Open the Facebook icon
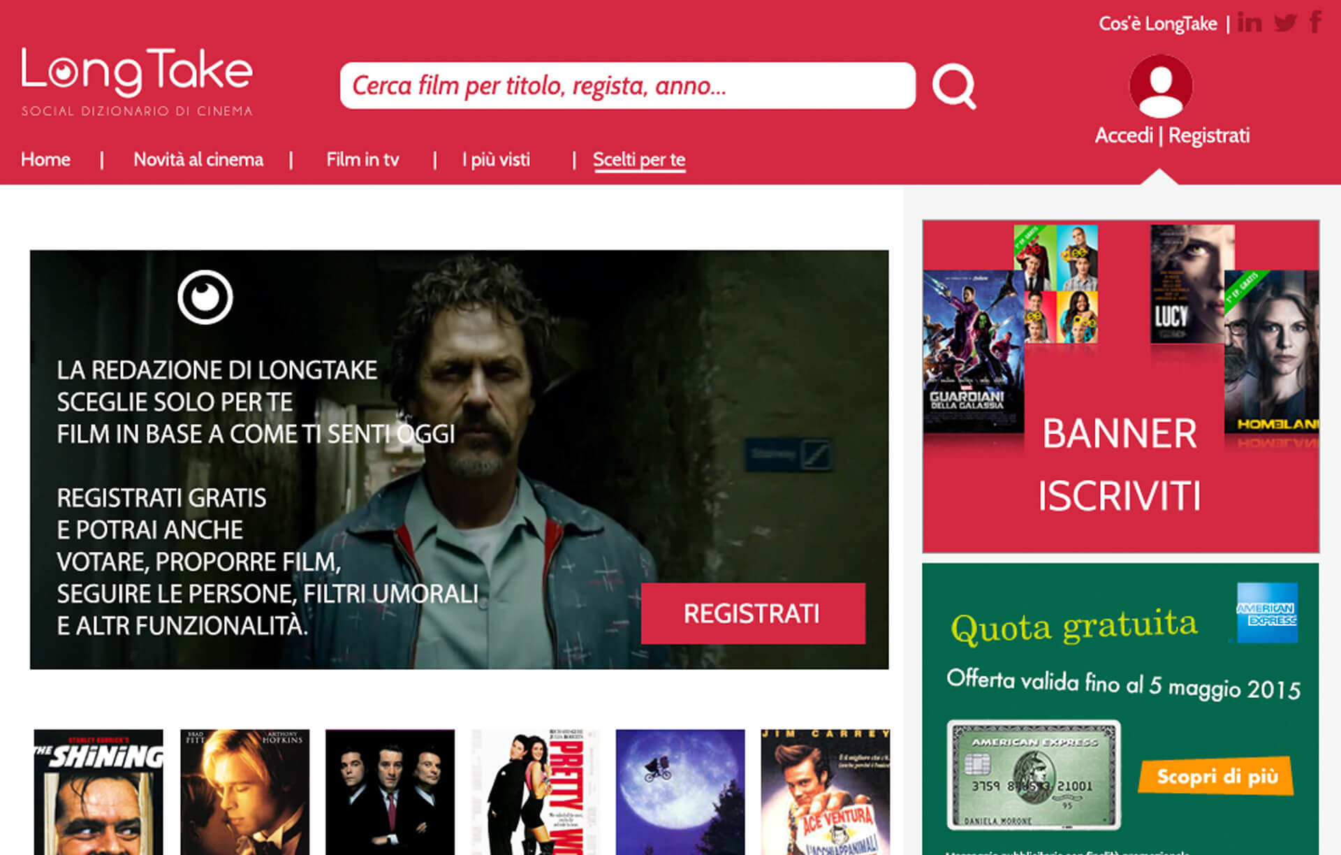1341x855 pixels. pos(1316,22)
